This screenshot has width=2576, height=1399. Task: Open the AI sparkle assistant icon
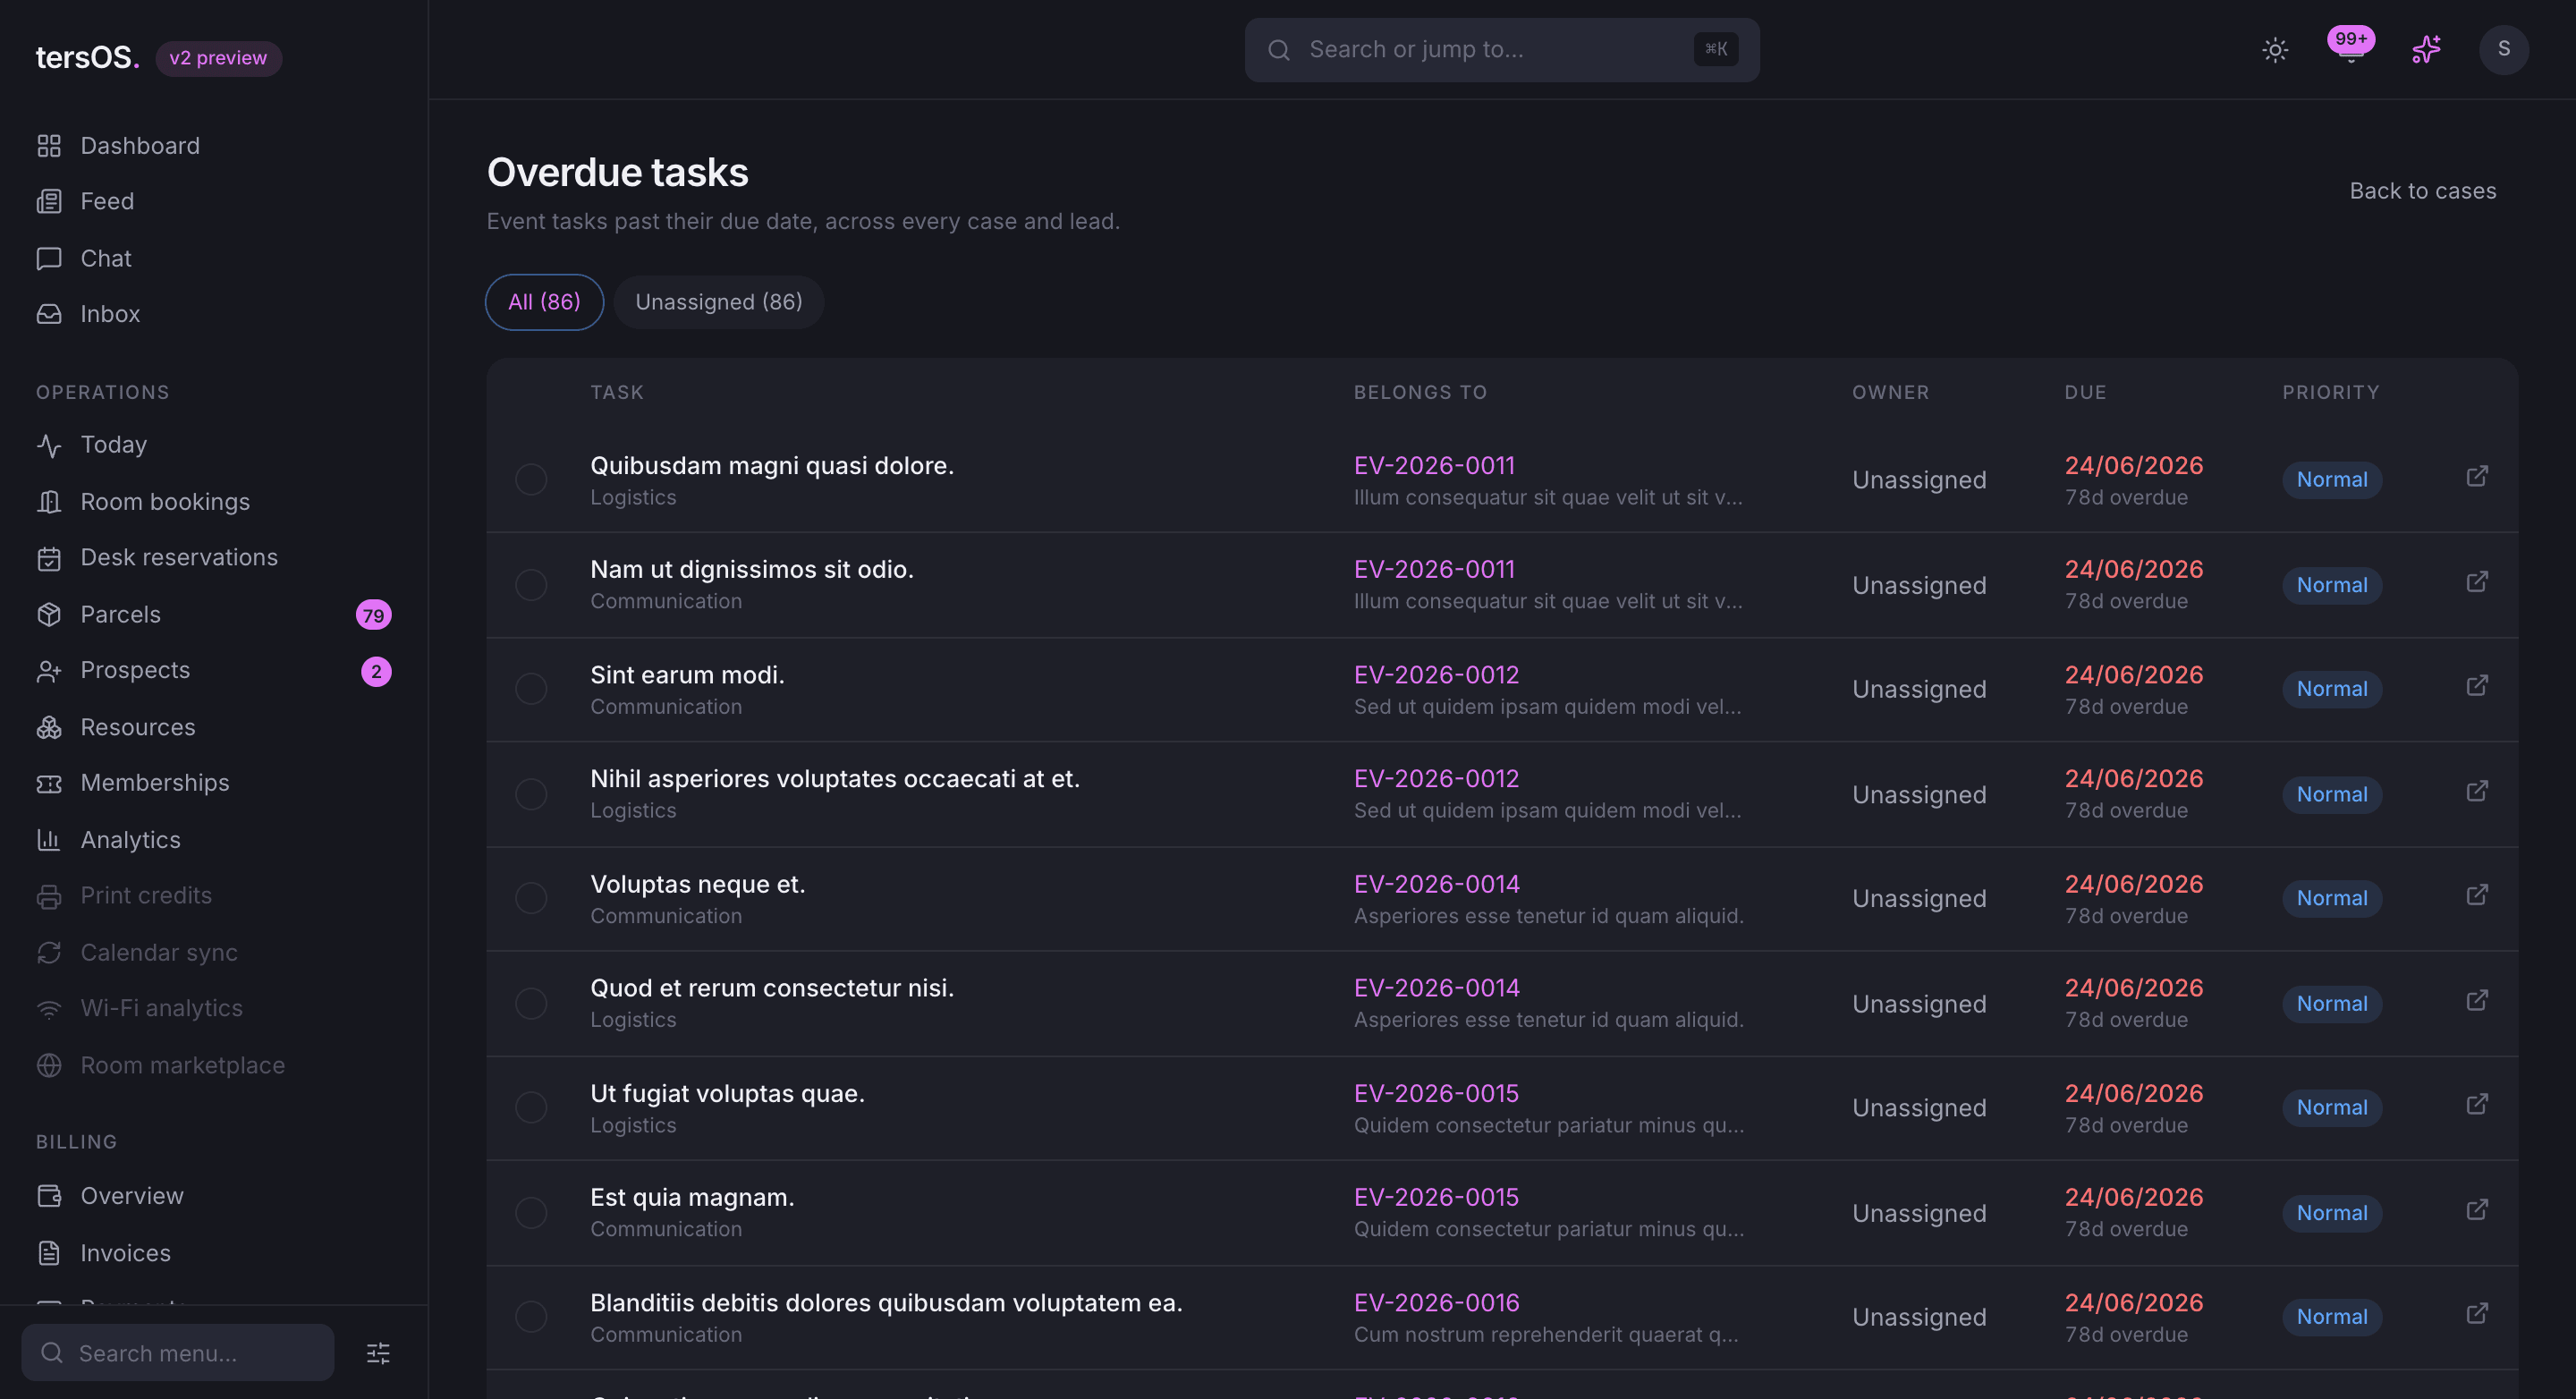[2426, 50]
